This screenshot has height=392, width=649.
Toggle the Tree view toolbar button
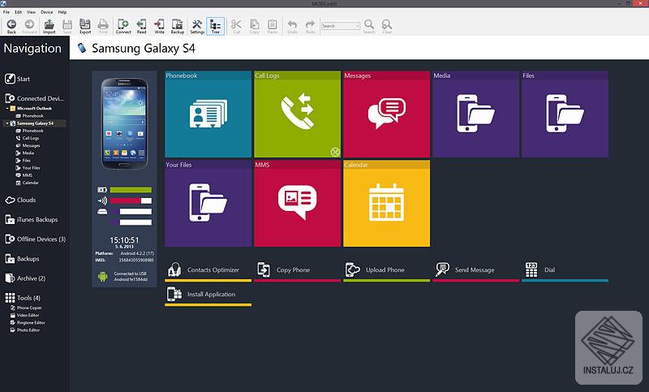click(x=216, y=26)
